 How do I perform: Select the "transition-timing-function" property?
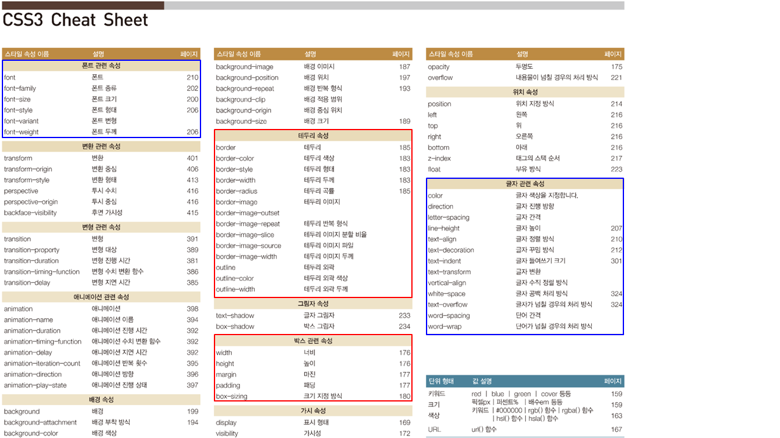[x=42, y=272]
